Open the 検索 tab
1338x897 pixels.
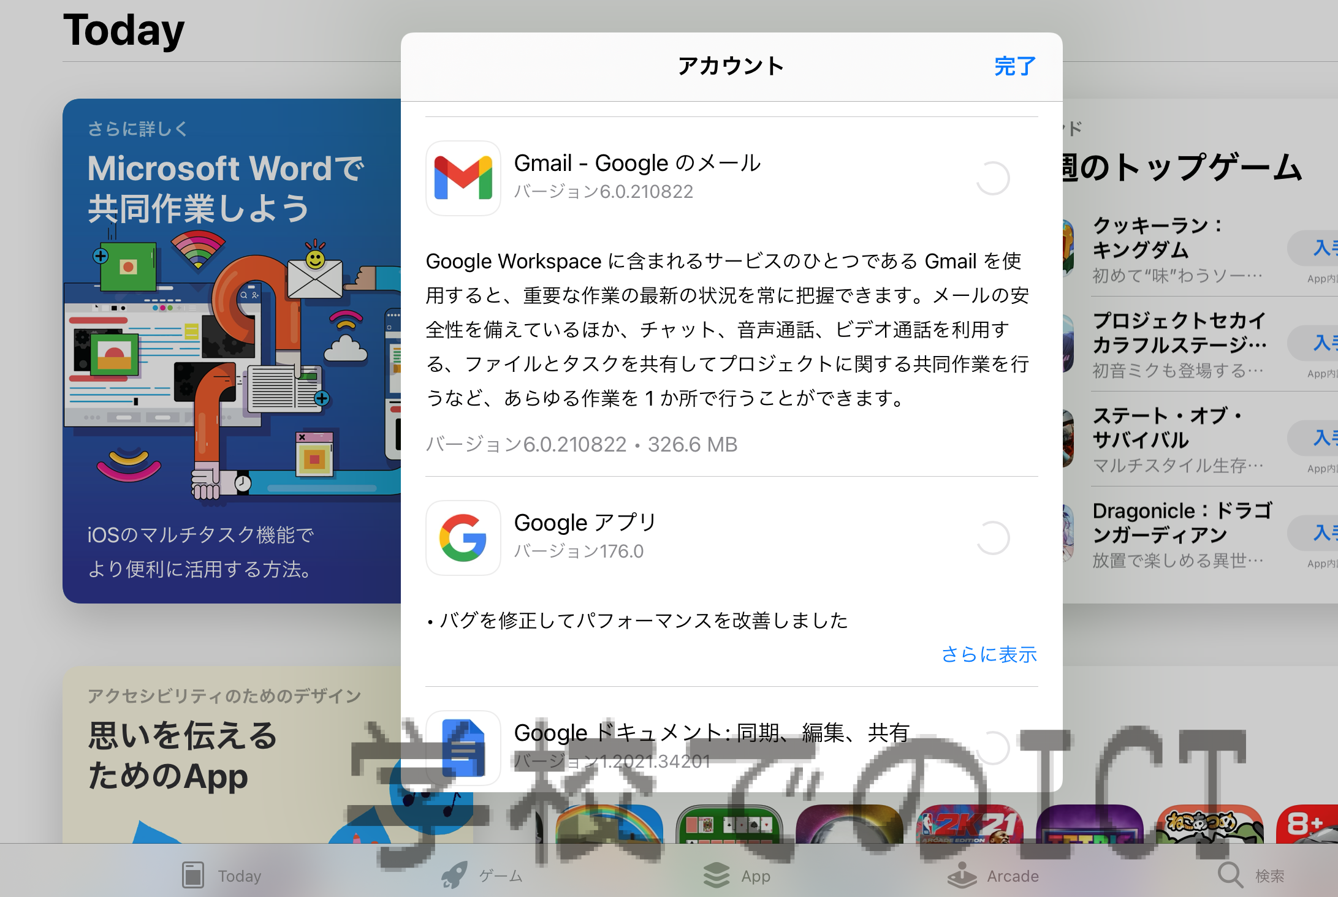click(1250, 876)
